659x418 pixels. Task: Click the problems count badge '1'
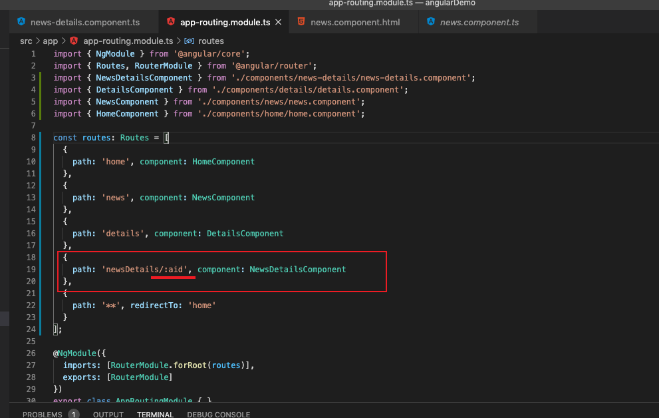tap(74, 414)
